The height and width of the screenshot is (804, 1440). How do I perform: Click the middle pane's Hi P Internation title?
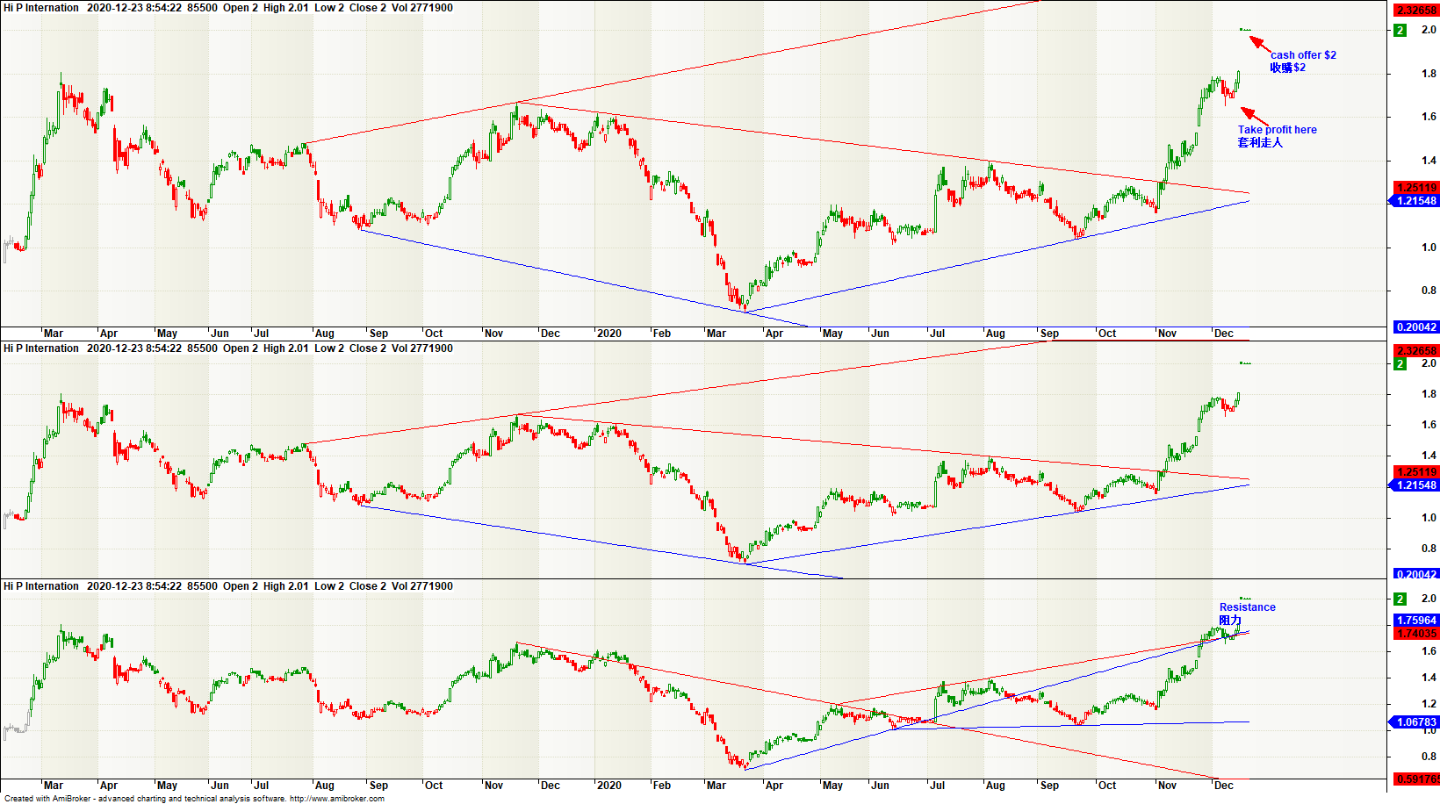click(x=41, y=348)
